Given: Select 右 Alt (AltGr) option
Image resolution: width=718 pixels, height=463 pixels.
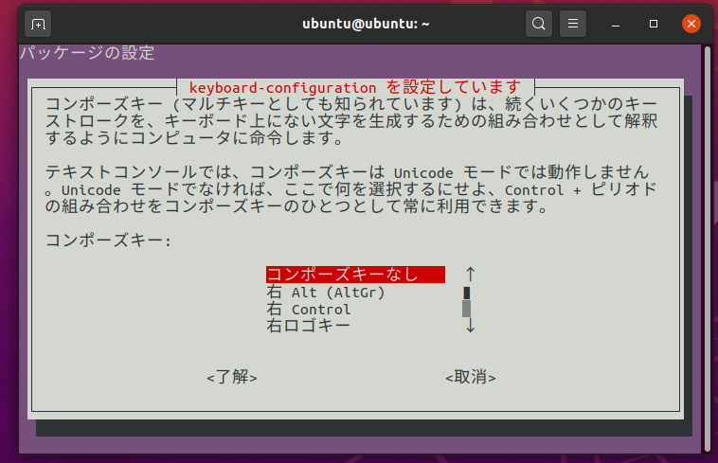Looking at the screenshot, I should coord(326,292).
